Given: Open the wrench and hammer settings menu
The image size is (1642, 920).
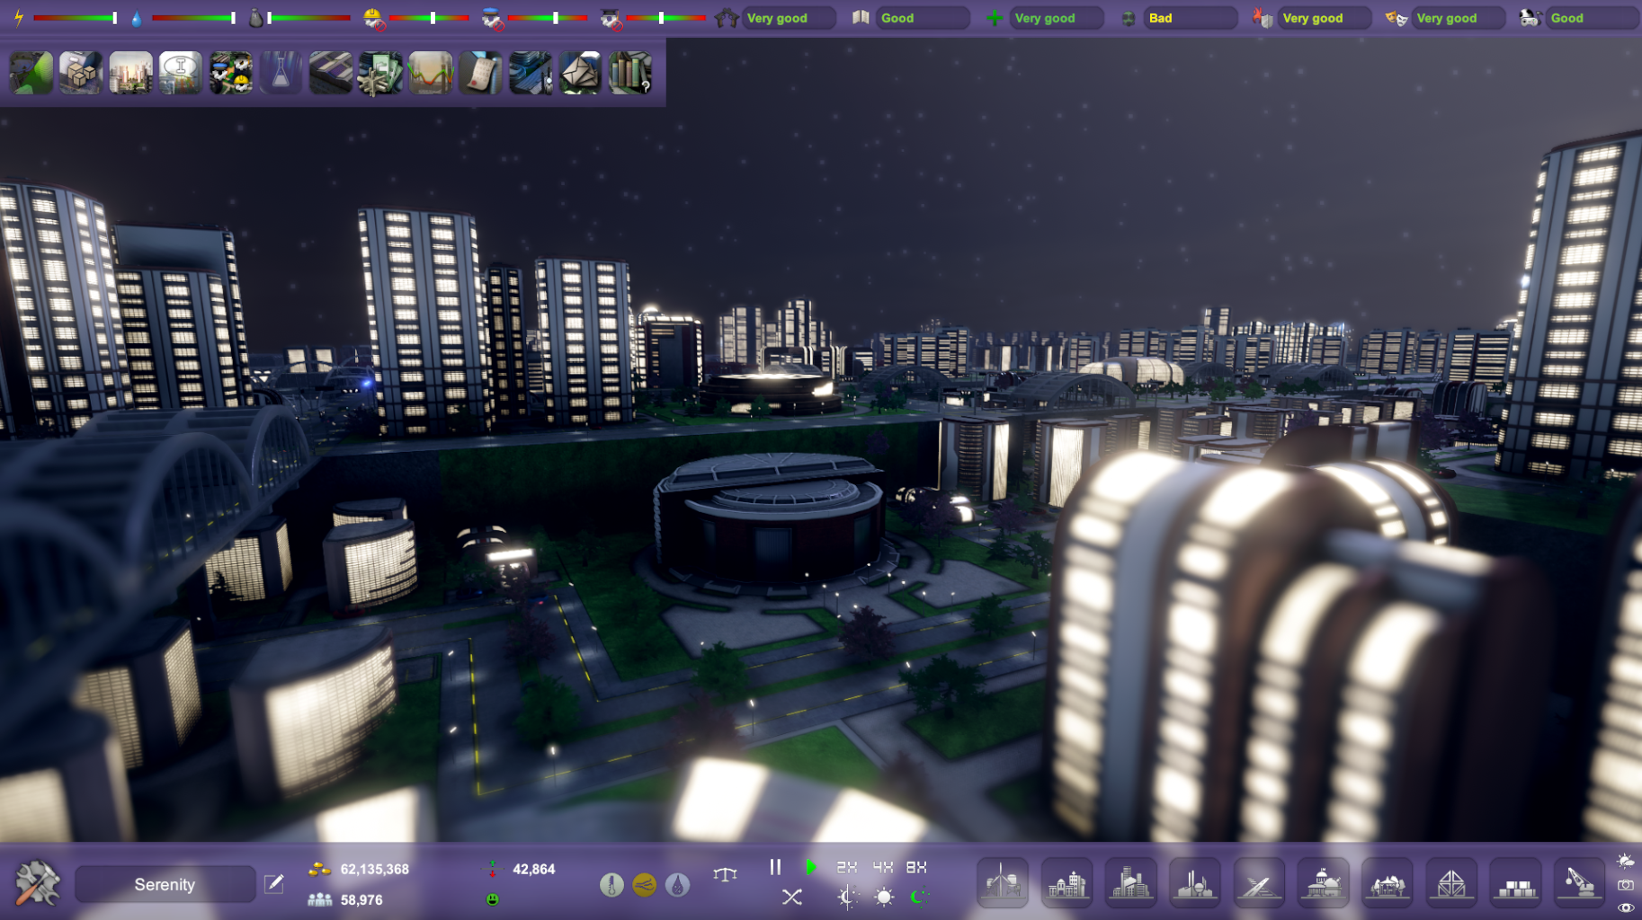Looking at the screenshot, I should point(38,883).
